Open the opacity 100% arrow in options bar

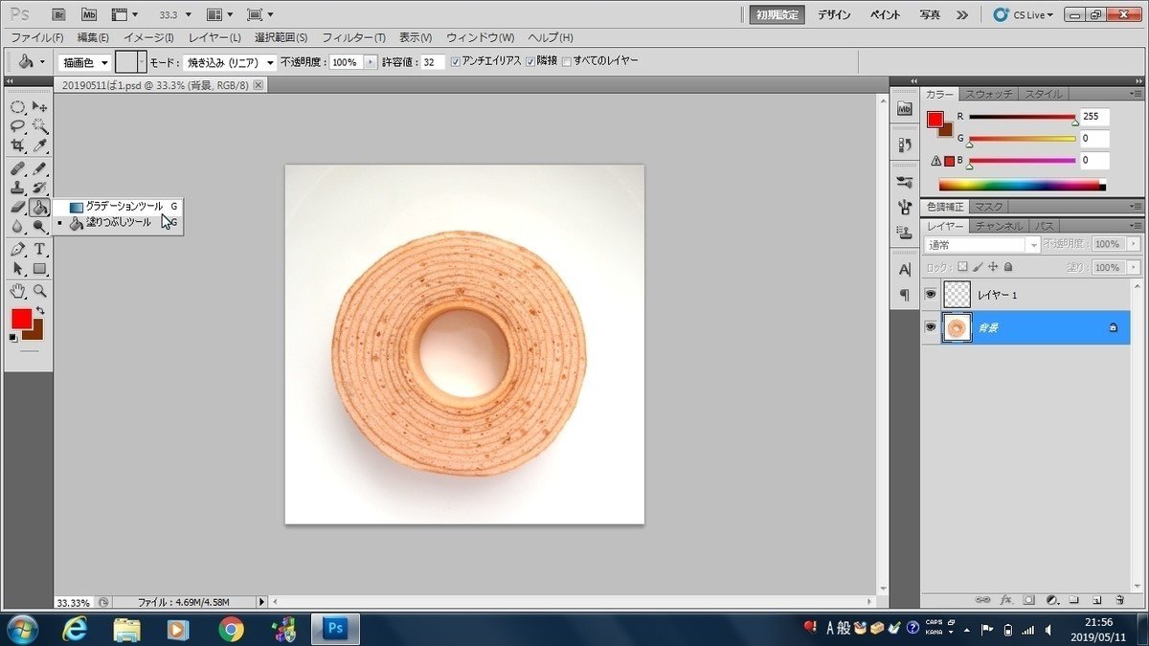tap(371, 62)
